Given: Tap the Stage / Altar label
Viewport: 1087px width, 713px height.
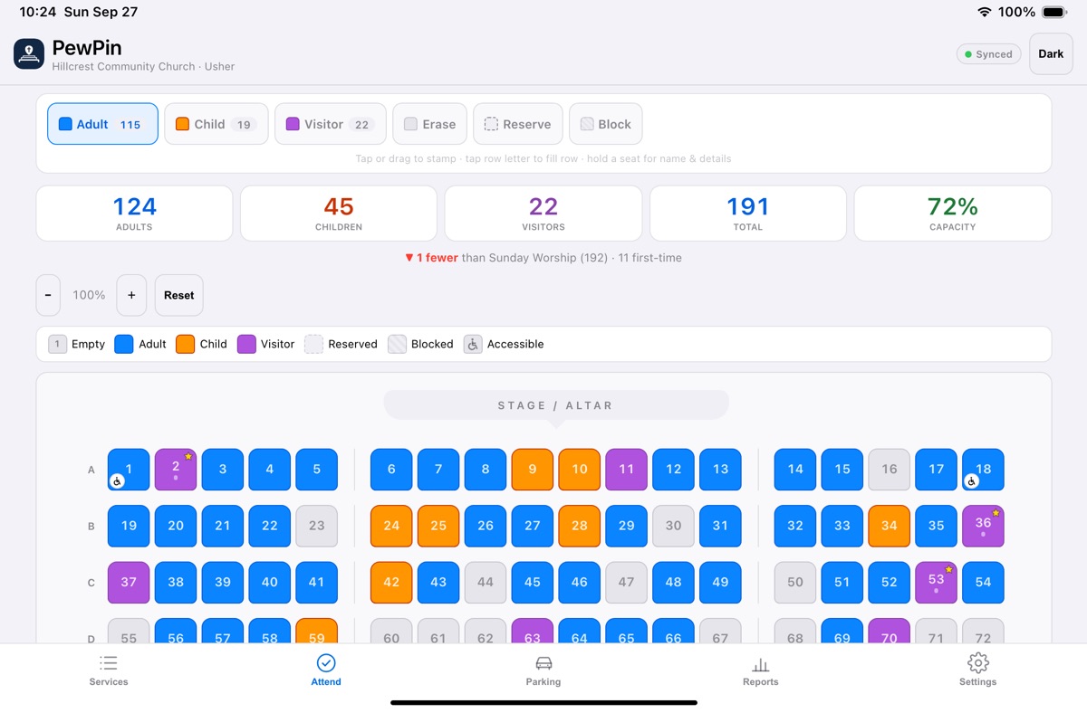Looking at the screenshot, I should (x=556, y=405).
